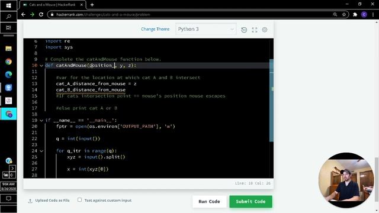Click the volume speaker tray icon

(12, 175)
